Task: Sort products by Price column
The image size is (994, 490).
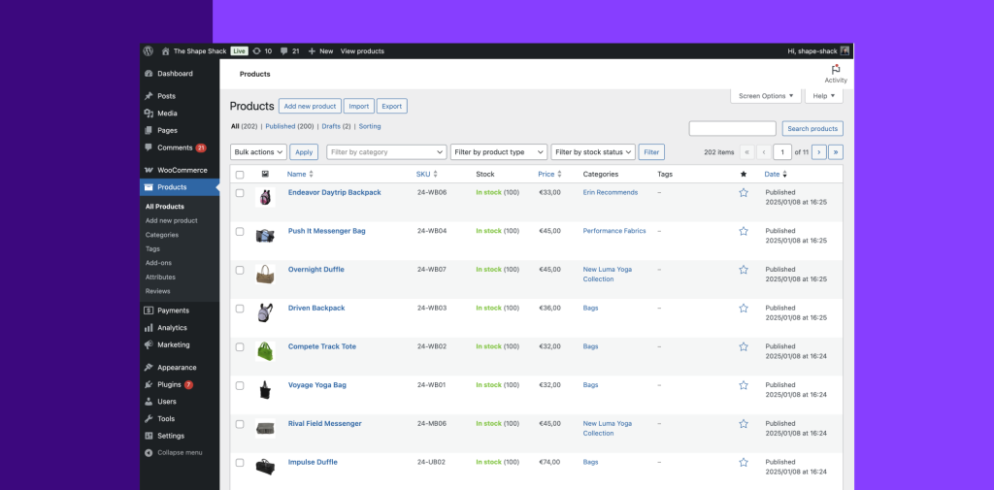Action: [x=549, y=175]
